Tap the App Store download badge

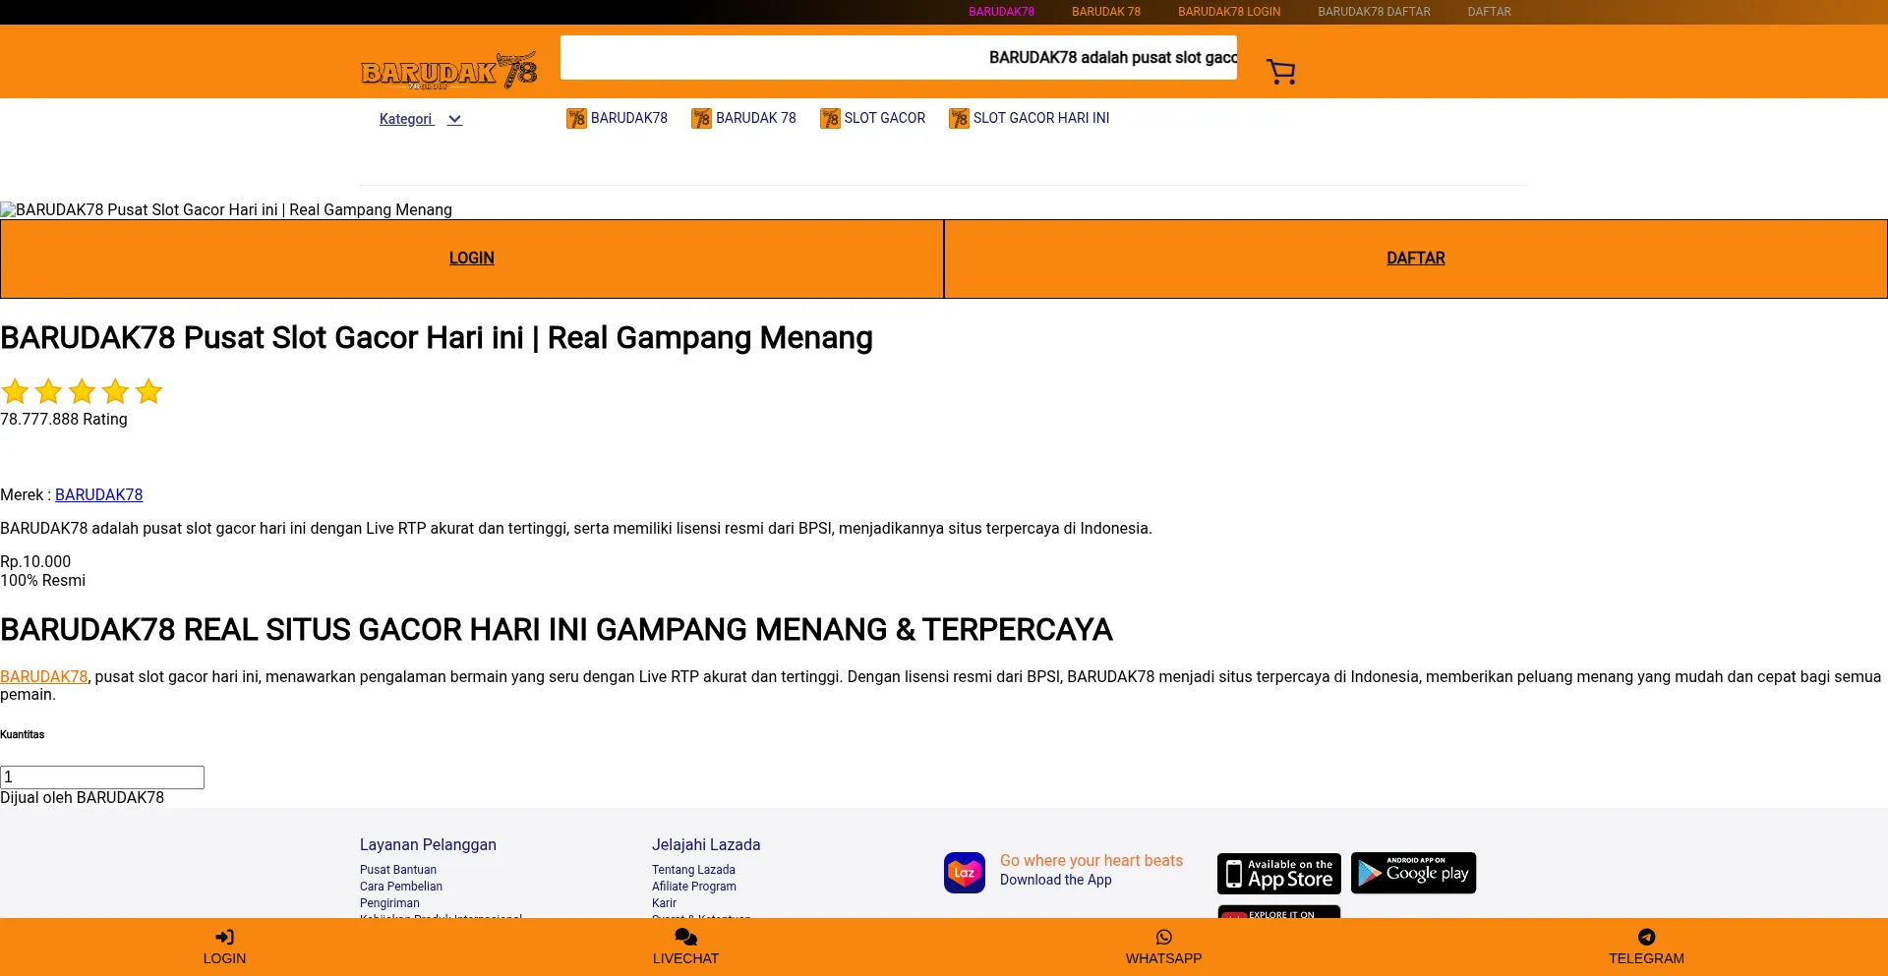[x=1278, y=873]
